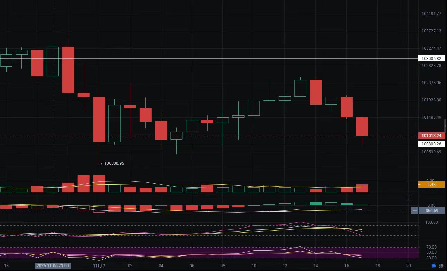This screenshot has height=271, width=447.
Task: Click the red current price label 101013.24
Action: 431,136
